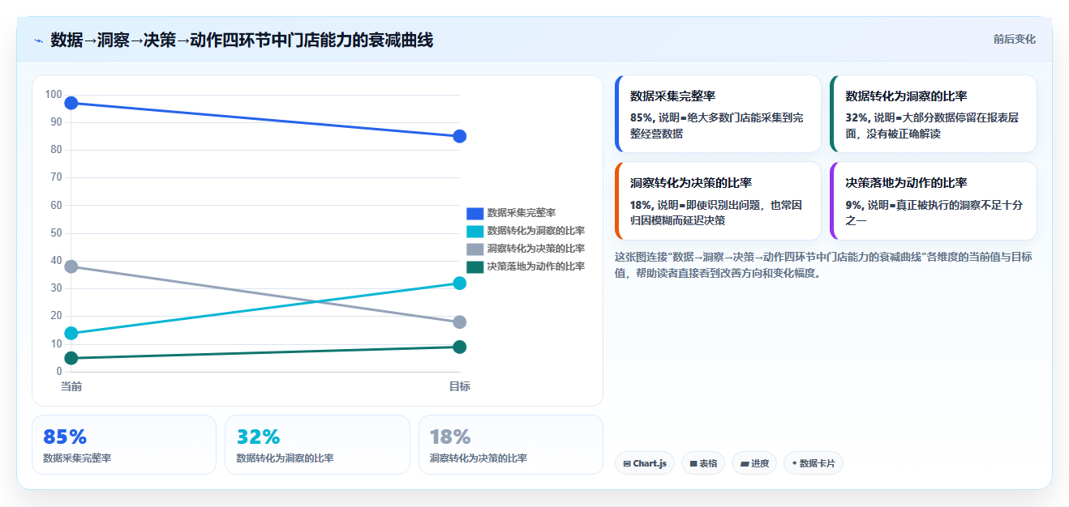
Task: Select the dark green 当前 data point at 5
Action: tap(71, 358)
